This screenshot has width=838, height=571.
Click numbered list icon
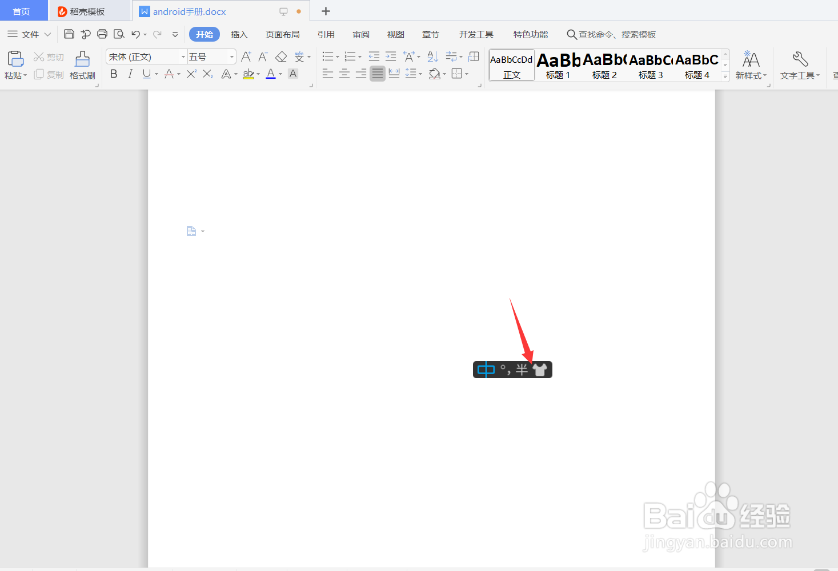[x=350, y=56]
